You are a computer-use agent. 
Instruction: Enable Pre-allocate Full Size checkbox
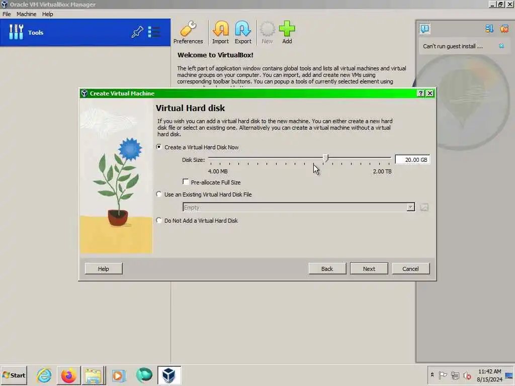tap(186, 182)
